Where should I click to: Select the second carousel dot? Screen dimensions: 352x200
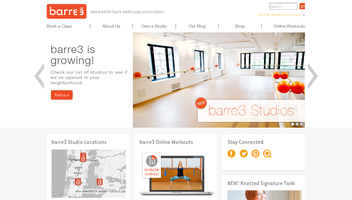coord(297,124)
